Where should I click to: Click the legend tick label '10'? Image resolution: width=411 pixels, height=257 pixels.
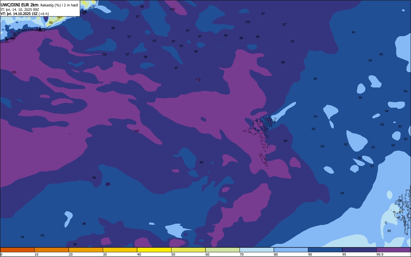[x=36, y=254]
